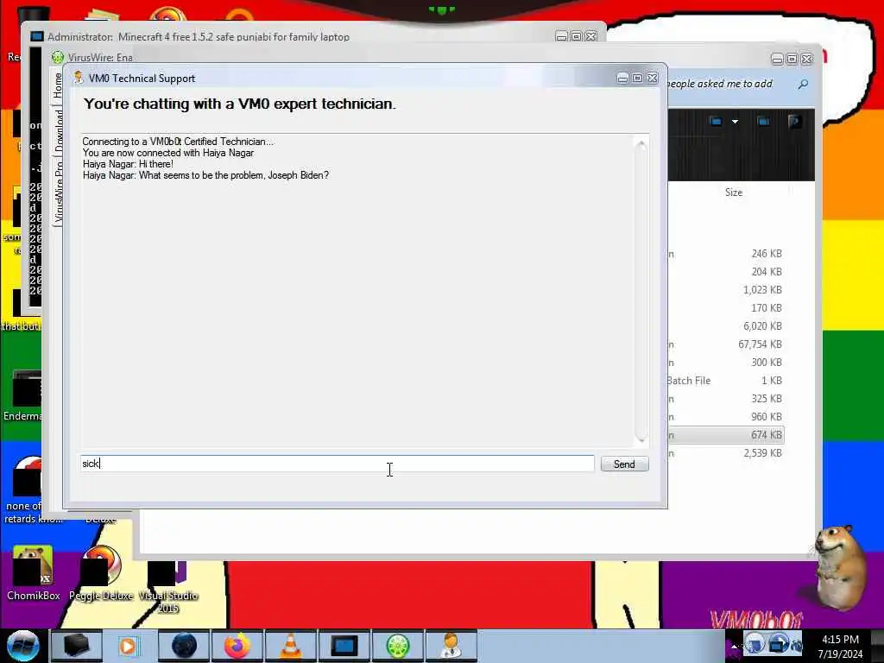Viewport: 884px width, 663px height.
Task: Maximize the VM0 Technical Support window
Action: [638, 79]
